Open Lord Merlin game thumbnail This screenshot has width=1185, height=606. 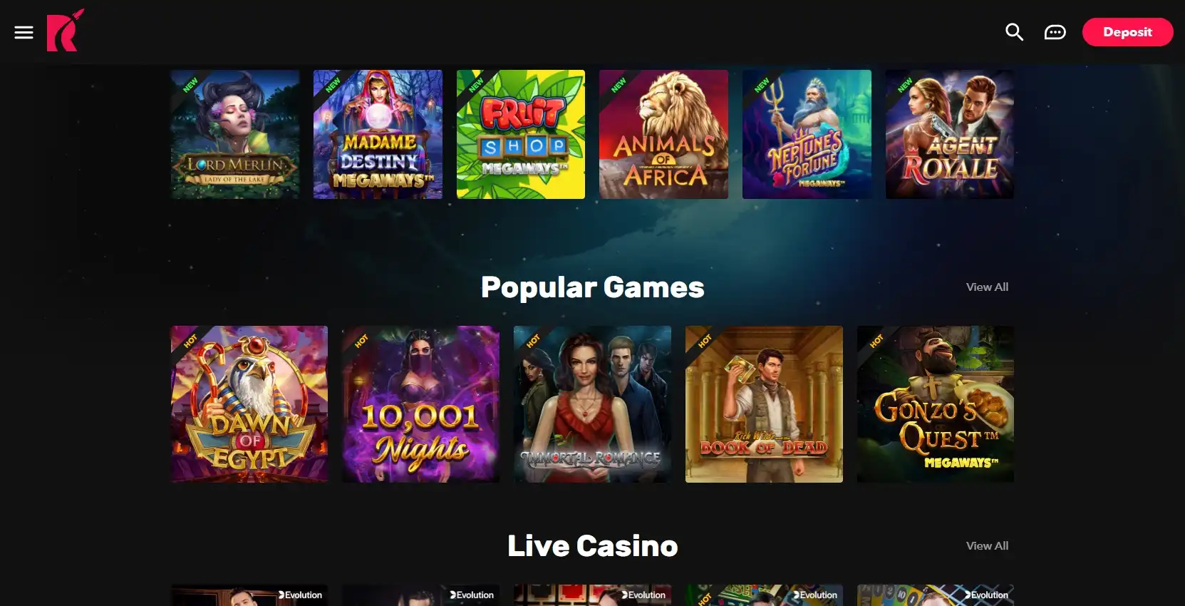(235, 134)
